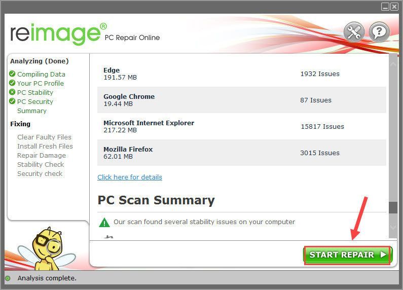Click the reimage logo
403x290 pixels.
[59, 33]
